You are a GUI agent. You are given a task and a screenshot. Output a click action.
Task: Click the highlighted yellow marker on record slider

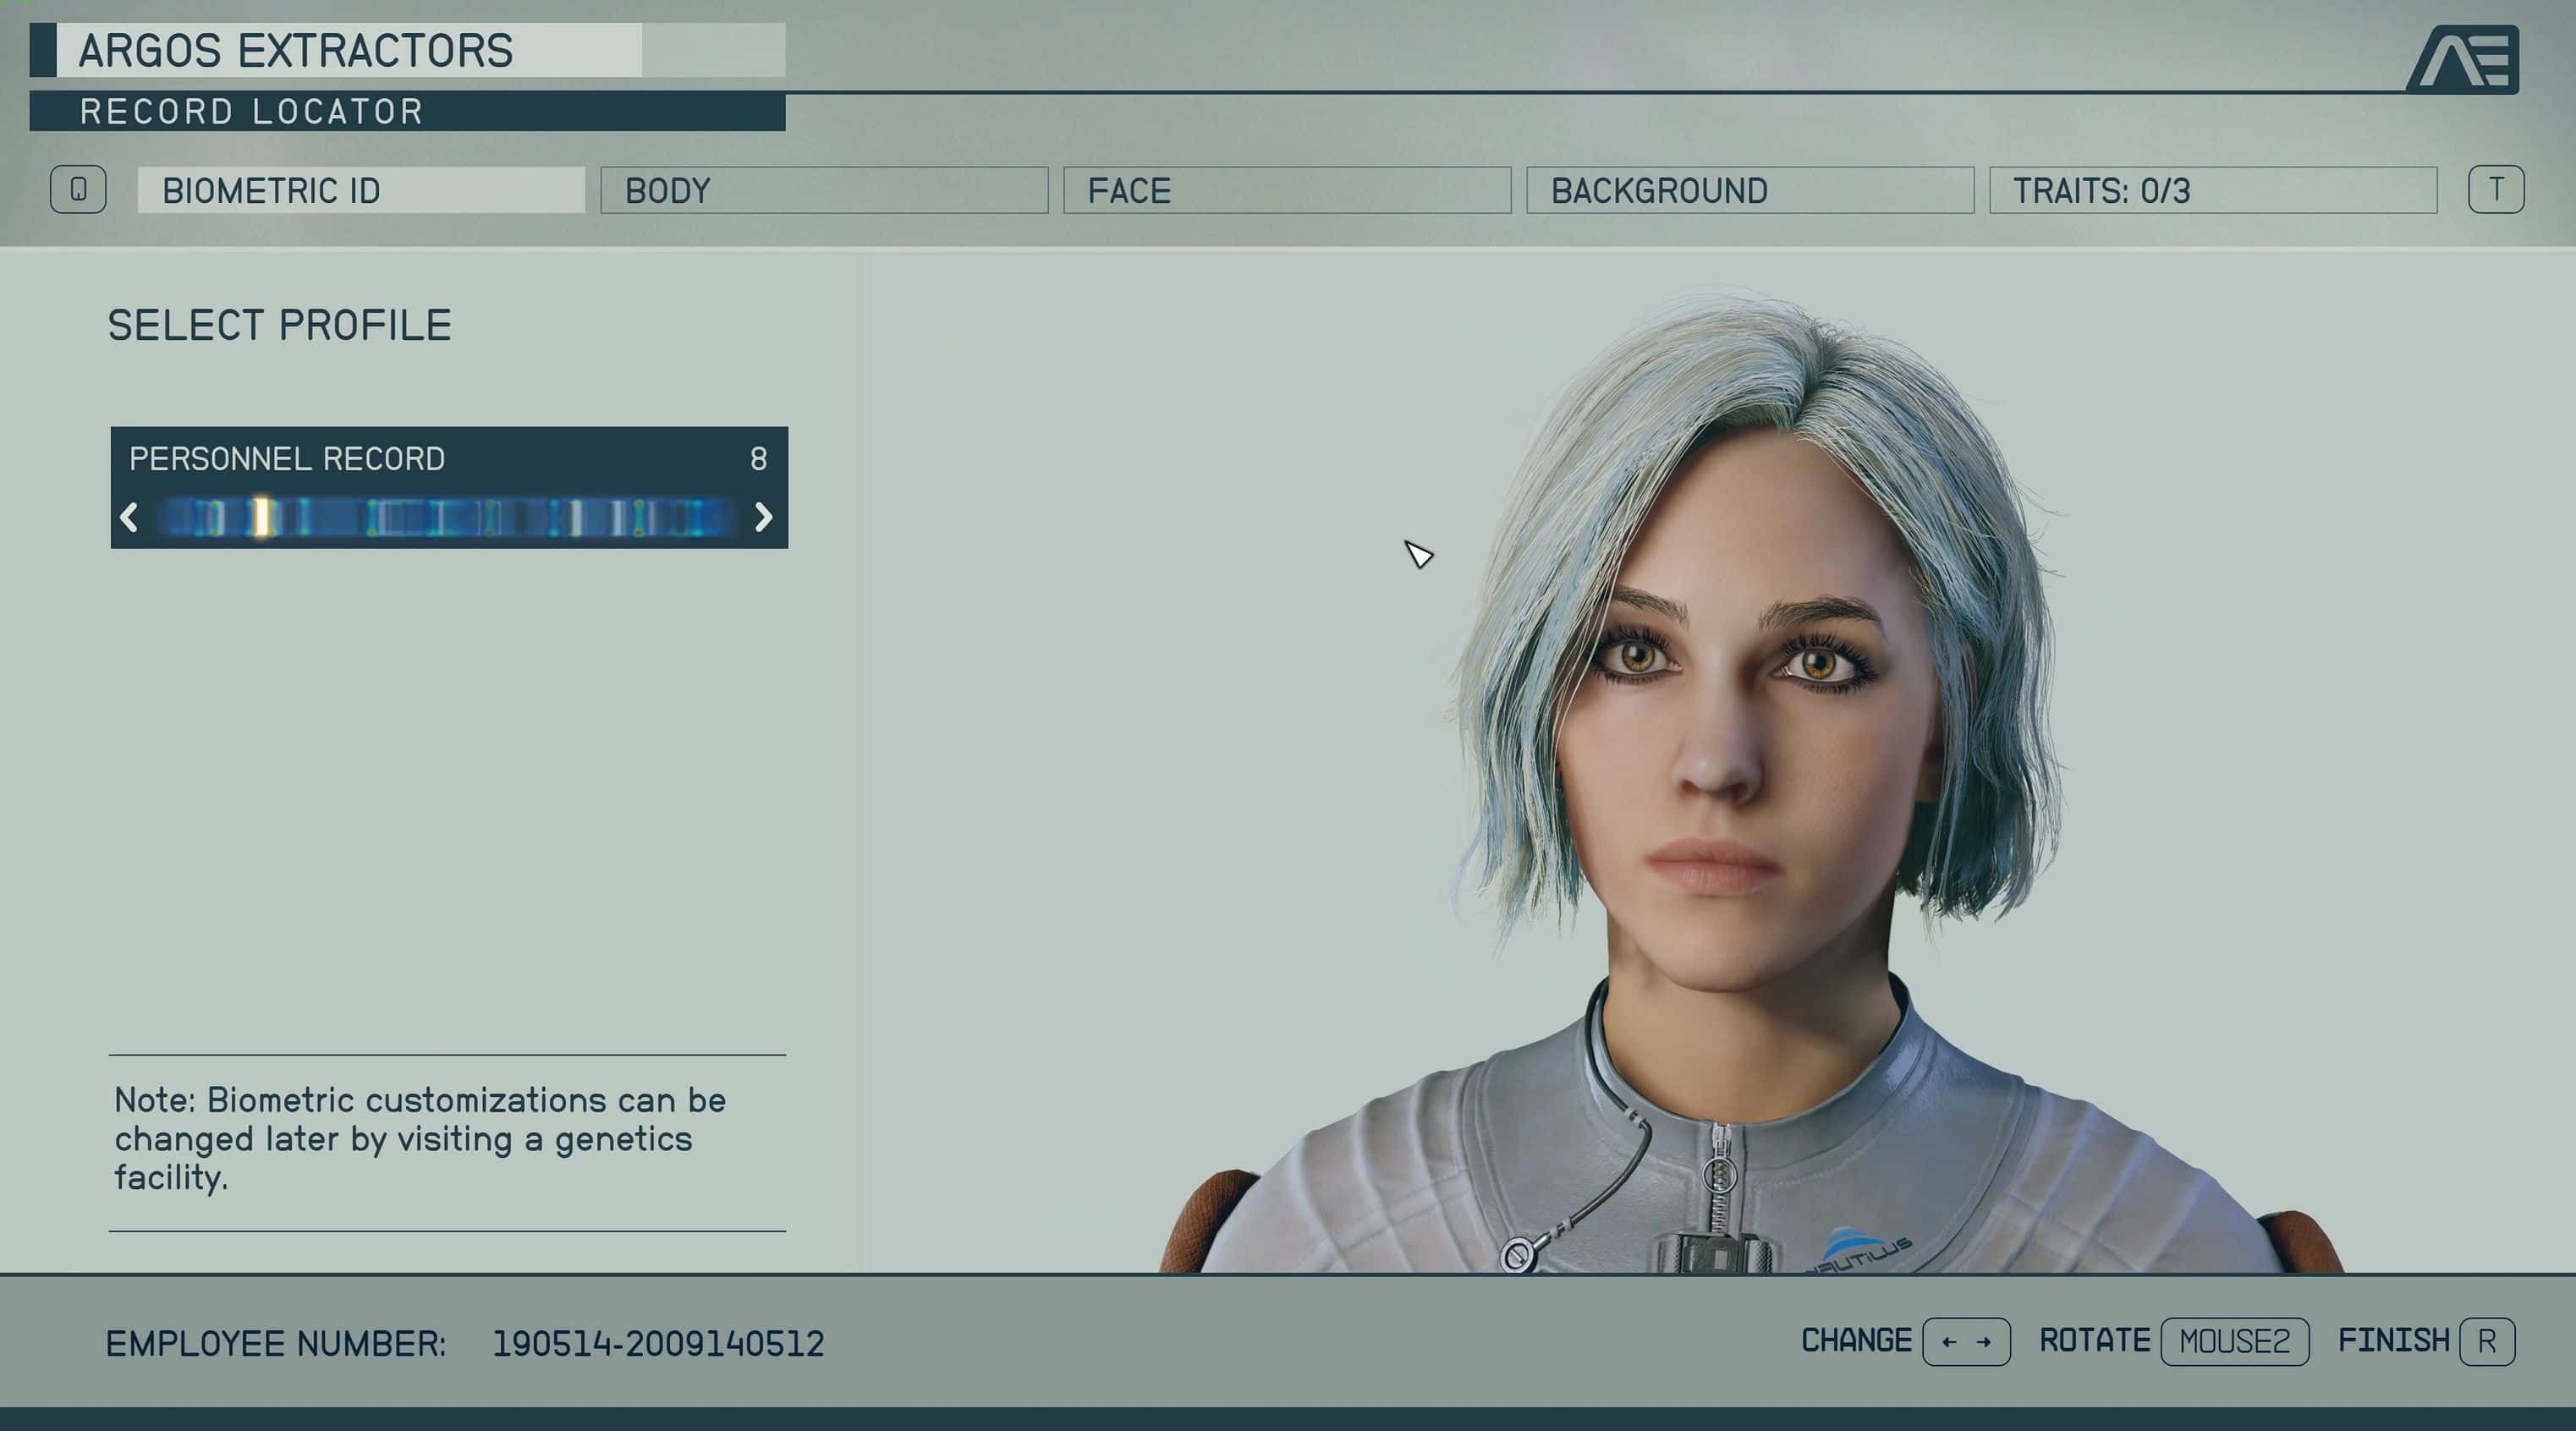(261, 517)
